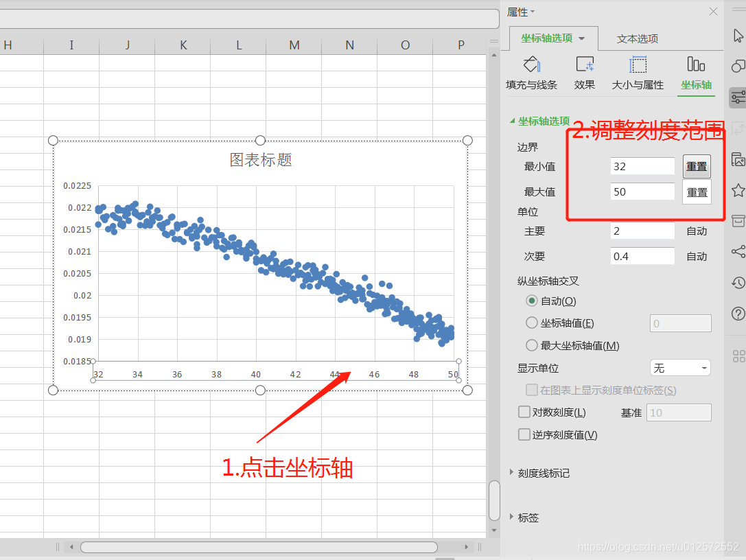Close the 属性 properties panel
The height and width of the screenshot is (560, 746).
[713, 12]
